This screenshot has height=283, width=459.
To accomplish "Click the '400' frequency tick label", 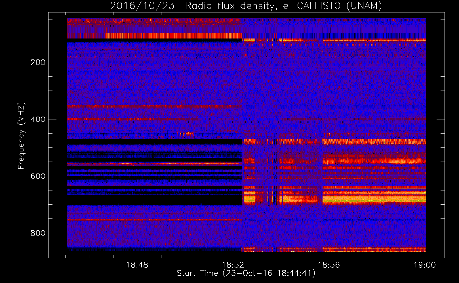I will click(38, 119).
